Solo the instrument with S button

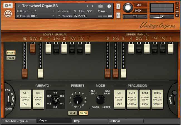click(118, 6)
